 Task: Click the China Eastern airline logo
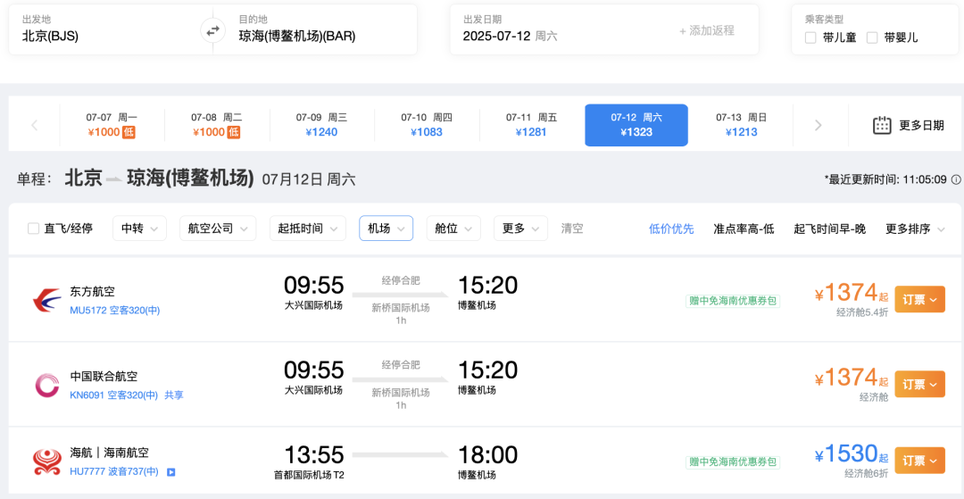(46, 300)
